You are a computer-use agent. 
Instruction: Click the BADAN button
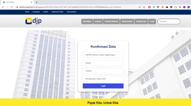98,21
